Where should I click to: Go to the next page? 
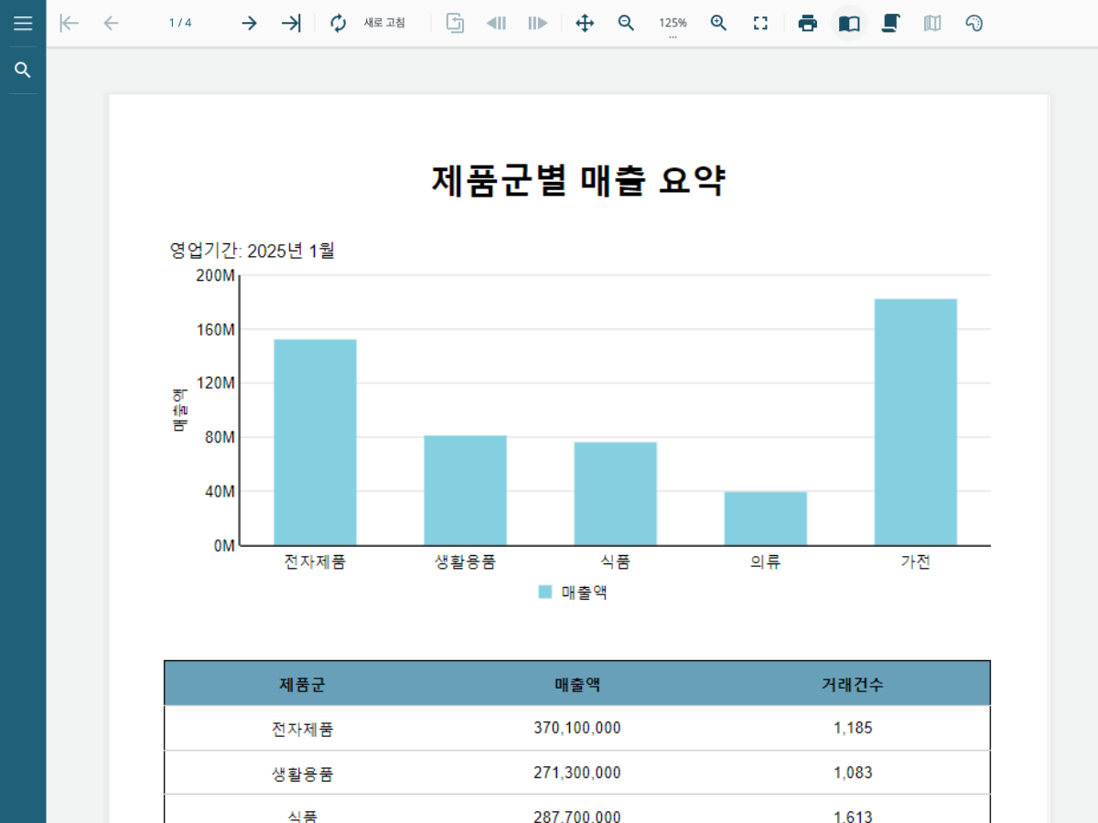[x=249, y=23]
